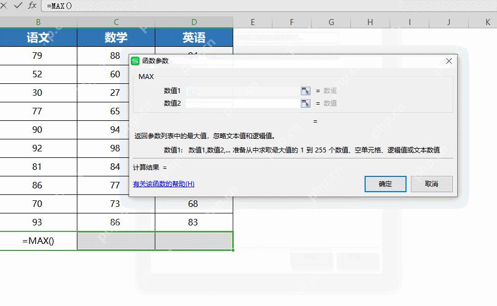Click the cell with 73 in 数学
The image size is (497, 306).
[x=116, y=205]
